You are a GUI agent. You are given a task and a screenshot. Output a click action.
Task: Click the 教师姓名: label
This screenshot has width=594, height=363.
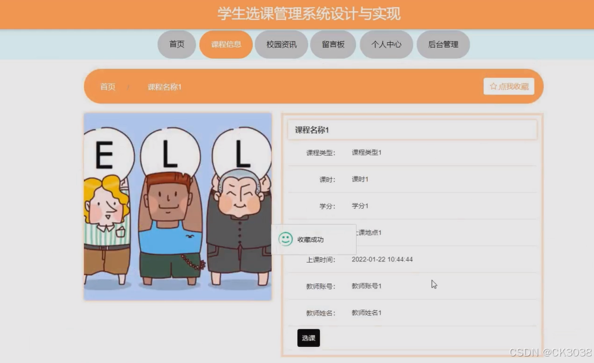click(320, 313)
